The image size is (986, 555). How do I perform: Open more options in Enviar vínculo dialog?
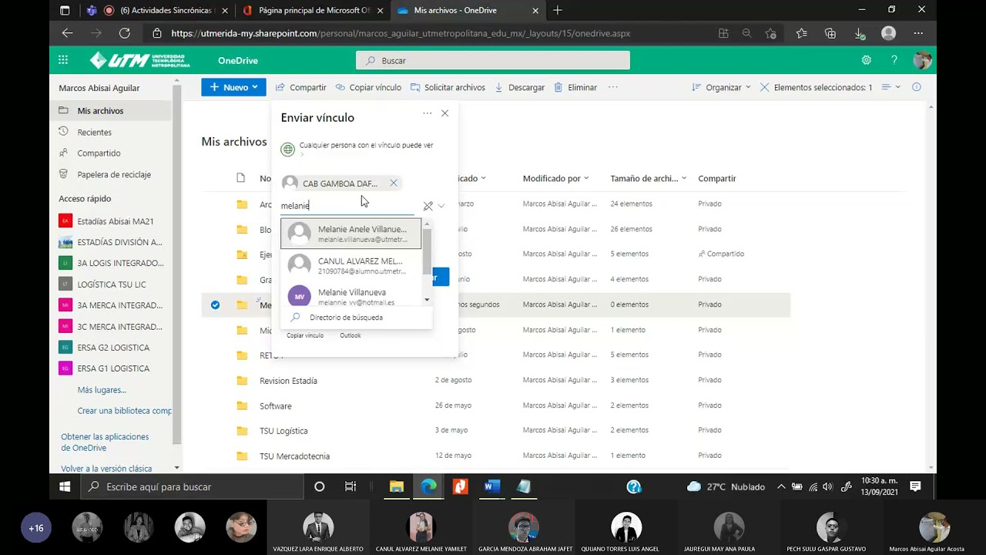point(428,113)
